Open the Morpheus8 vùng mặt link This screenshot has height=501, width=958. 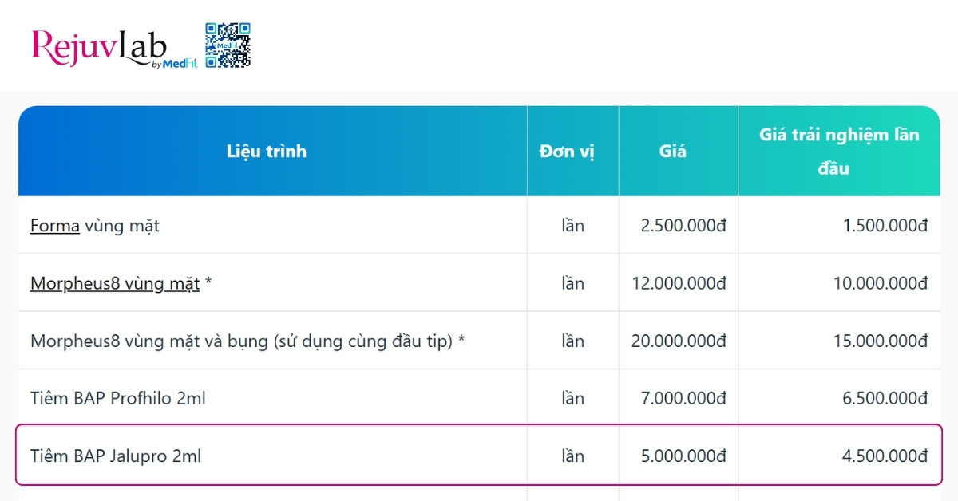[x=115, y=283]
